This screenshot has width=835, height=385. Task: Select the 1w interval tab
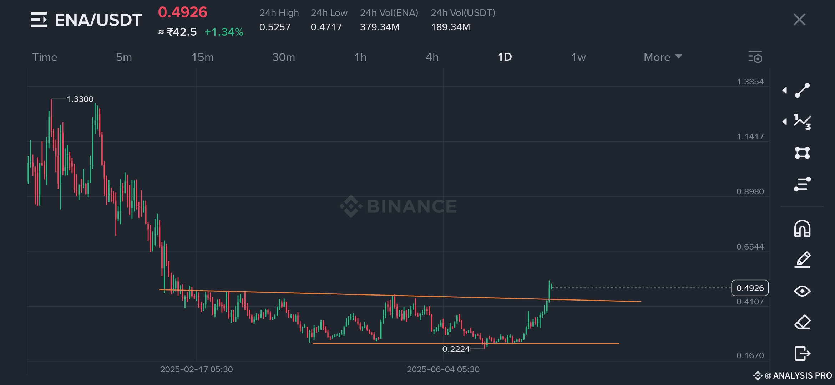pyautogui.click(x=578, y=57)
